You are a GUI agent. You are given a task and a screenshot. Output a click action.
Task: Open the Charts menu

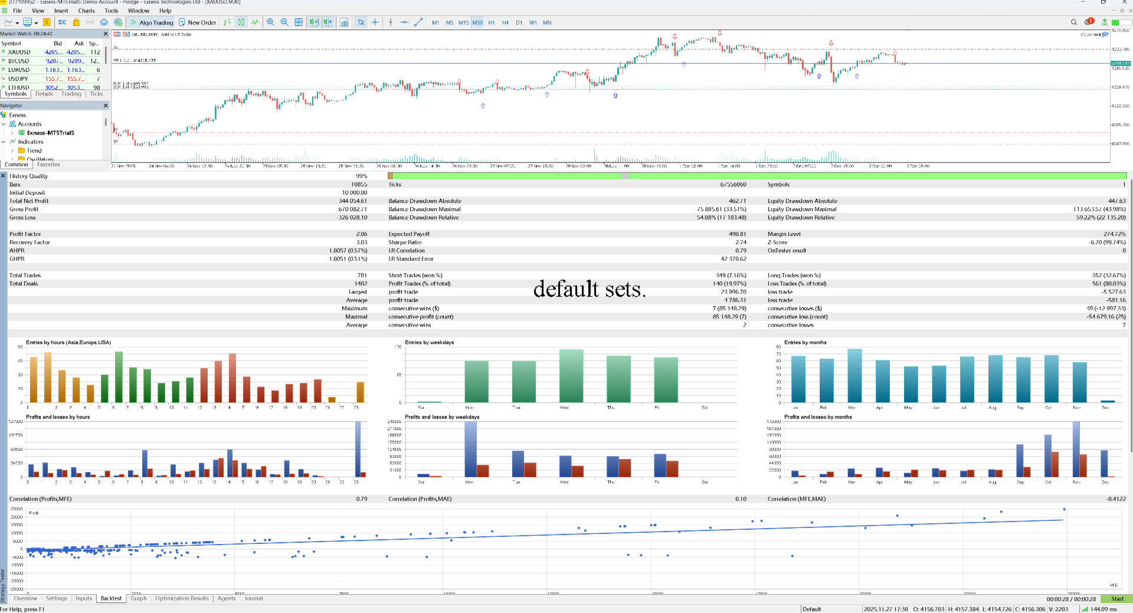click(x=86, y=11)
